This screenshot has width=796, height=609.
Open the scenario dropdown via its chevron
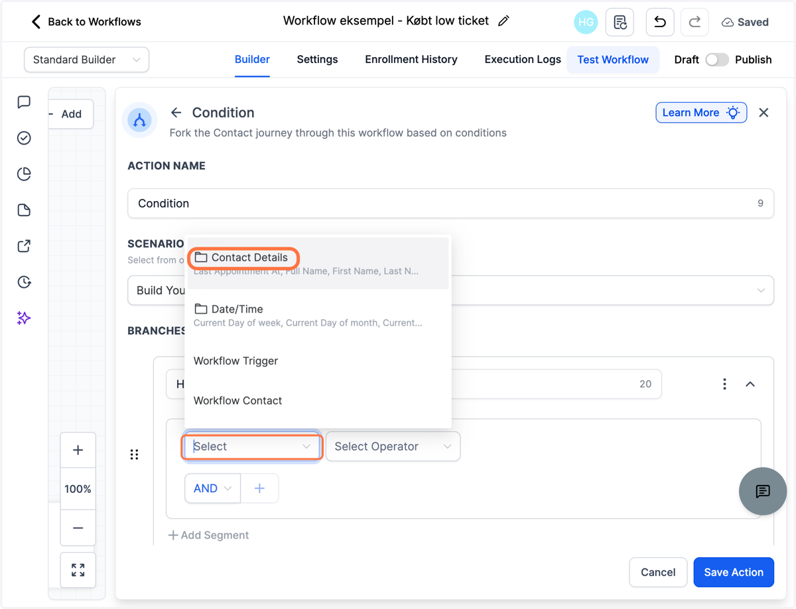pyautogui.click(x=761, y=291)
